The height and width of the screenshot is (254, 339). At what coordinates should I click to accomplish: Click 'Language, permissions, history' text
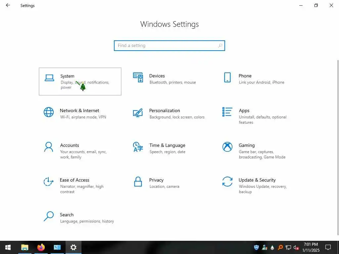tap(87, 221)
